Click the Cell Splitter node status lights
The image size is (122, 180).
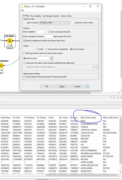[10, 45]
